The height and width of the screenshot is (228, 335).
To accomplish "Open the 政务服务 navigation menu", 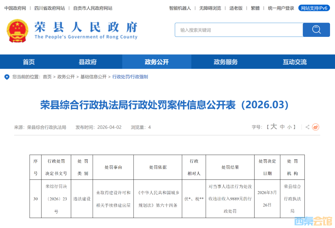I will [226, 62].
